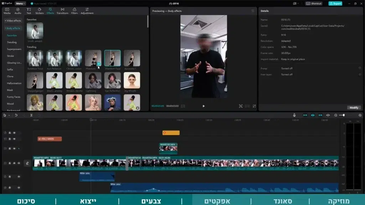Click the Export button
This screenshot has height=205, width=365.
pos(335,4)
